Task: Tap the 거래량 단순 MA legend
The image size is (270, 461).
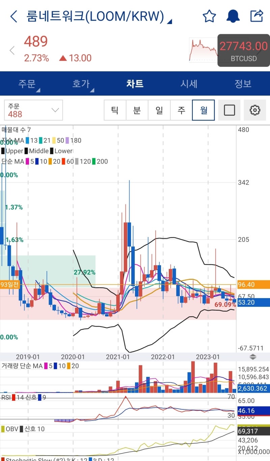Action: [40, 366]
